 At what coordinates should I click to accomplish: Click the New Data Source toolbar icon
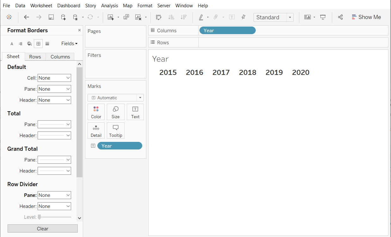coord(63,17)
